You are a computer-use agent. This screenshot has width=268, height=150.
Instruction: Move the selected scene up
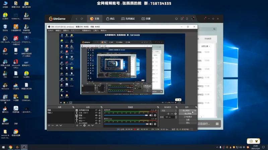[57, 125]
